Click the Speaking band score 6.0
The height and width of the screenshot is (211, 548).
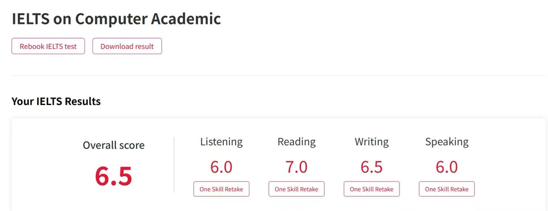[446, 167]
